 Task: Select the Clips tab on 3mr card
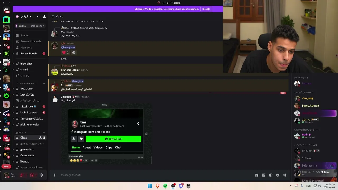click(109, 148)
